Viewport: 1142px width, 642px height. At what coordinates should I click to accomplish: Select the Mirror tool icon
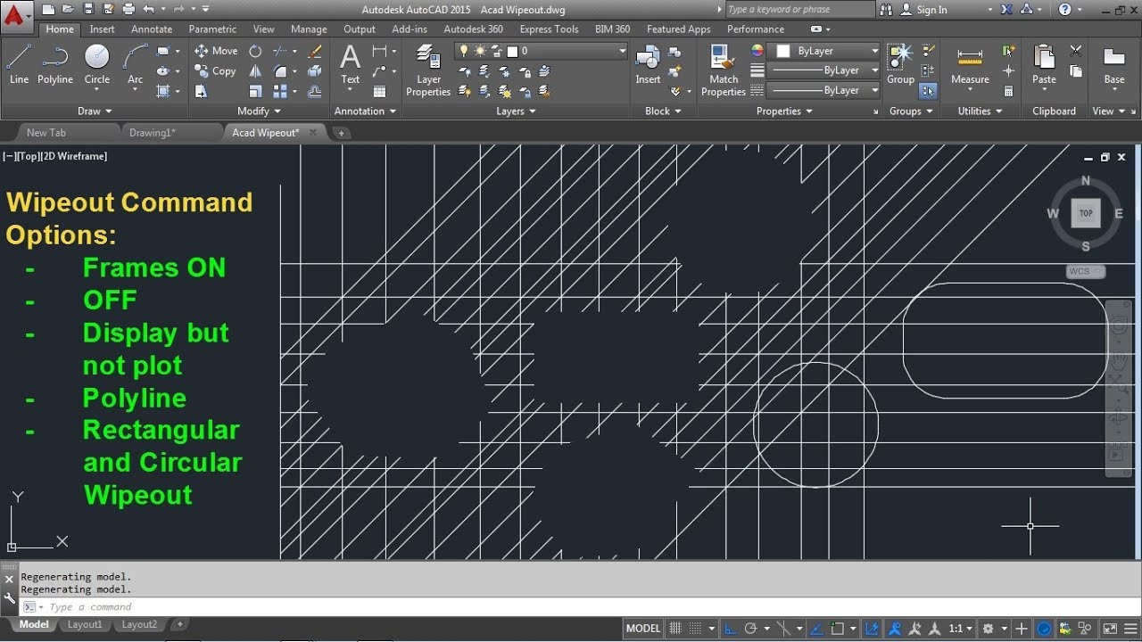coord(256,71)
